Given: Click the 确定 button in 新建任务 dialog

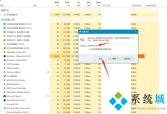Looking at the screenshot, I should [101, 59].
